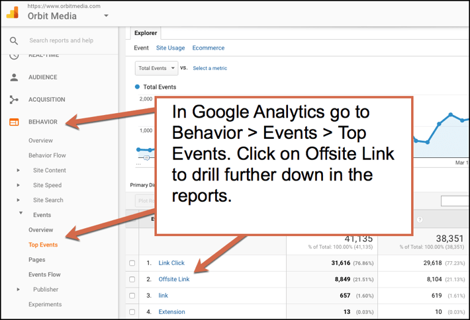Viewport: 470px width, 320px height.
Task: Open the Offsite Link event category
Action: coord(173,280)
